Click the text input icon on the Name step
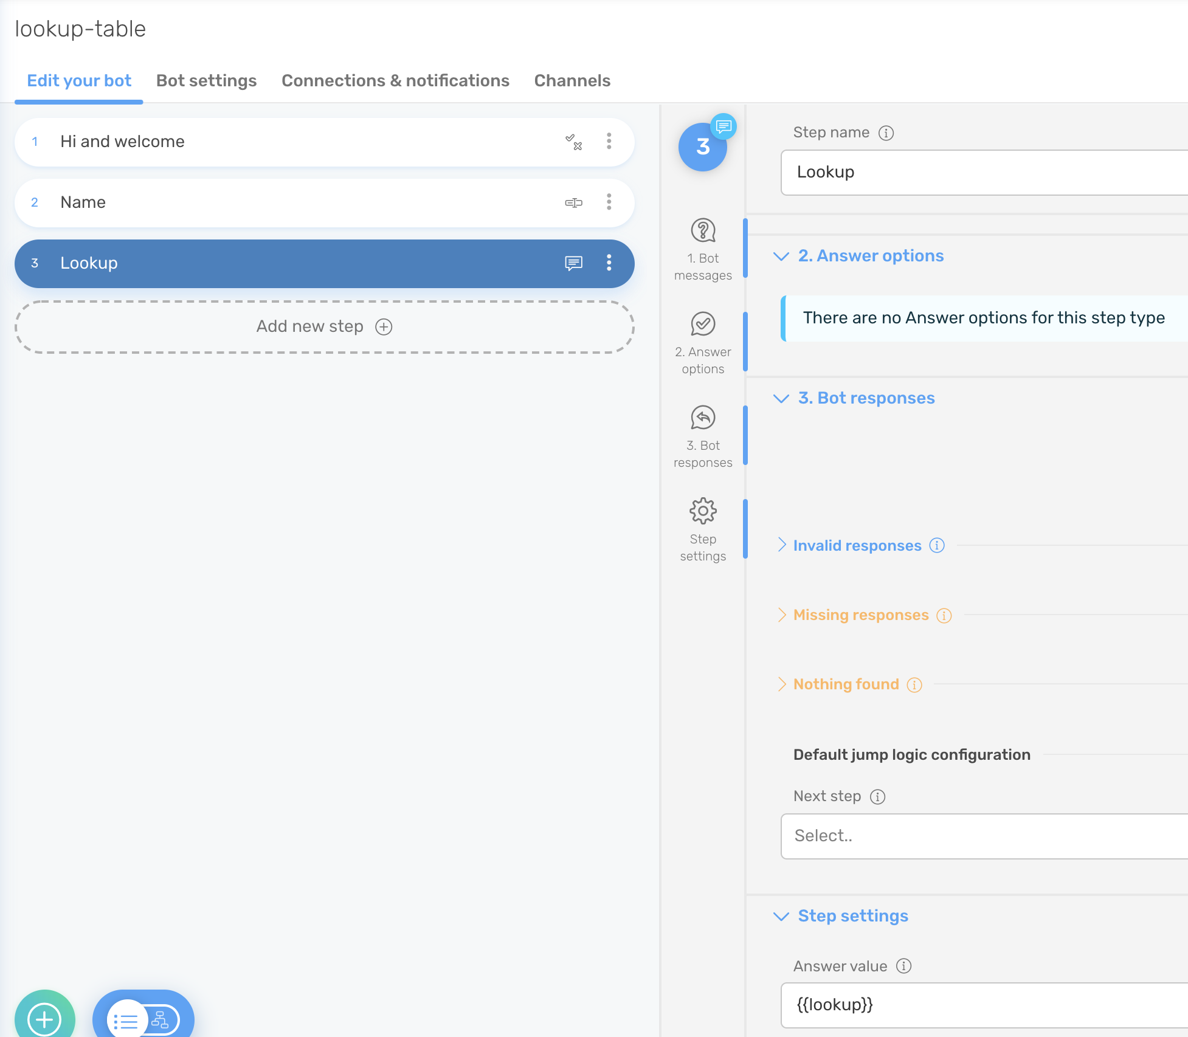 tap(574, 202)
